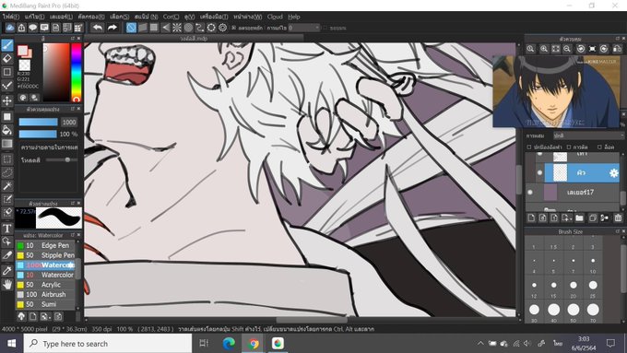Enable curve snap guide
The width and height of the screenshot is (627, 353).
pyautogui.click(x=200, y=28)
